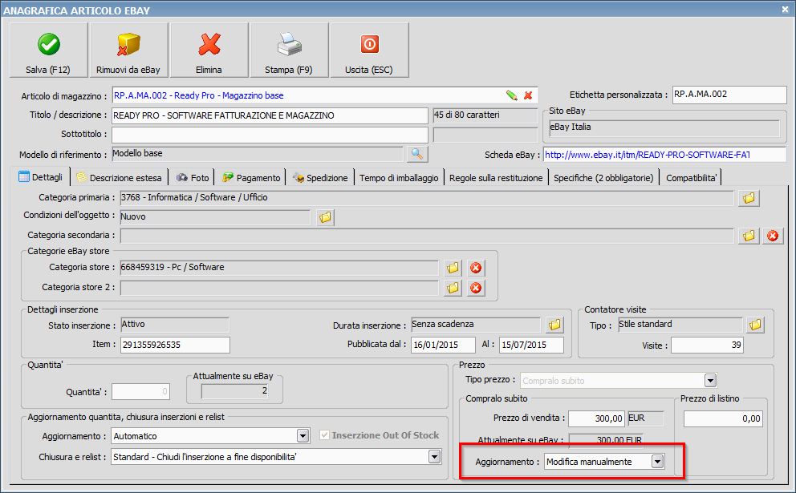Screen dimensions: 796x493
Task: Click the Item number field
Action: click(x=175, y=345)
